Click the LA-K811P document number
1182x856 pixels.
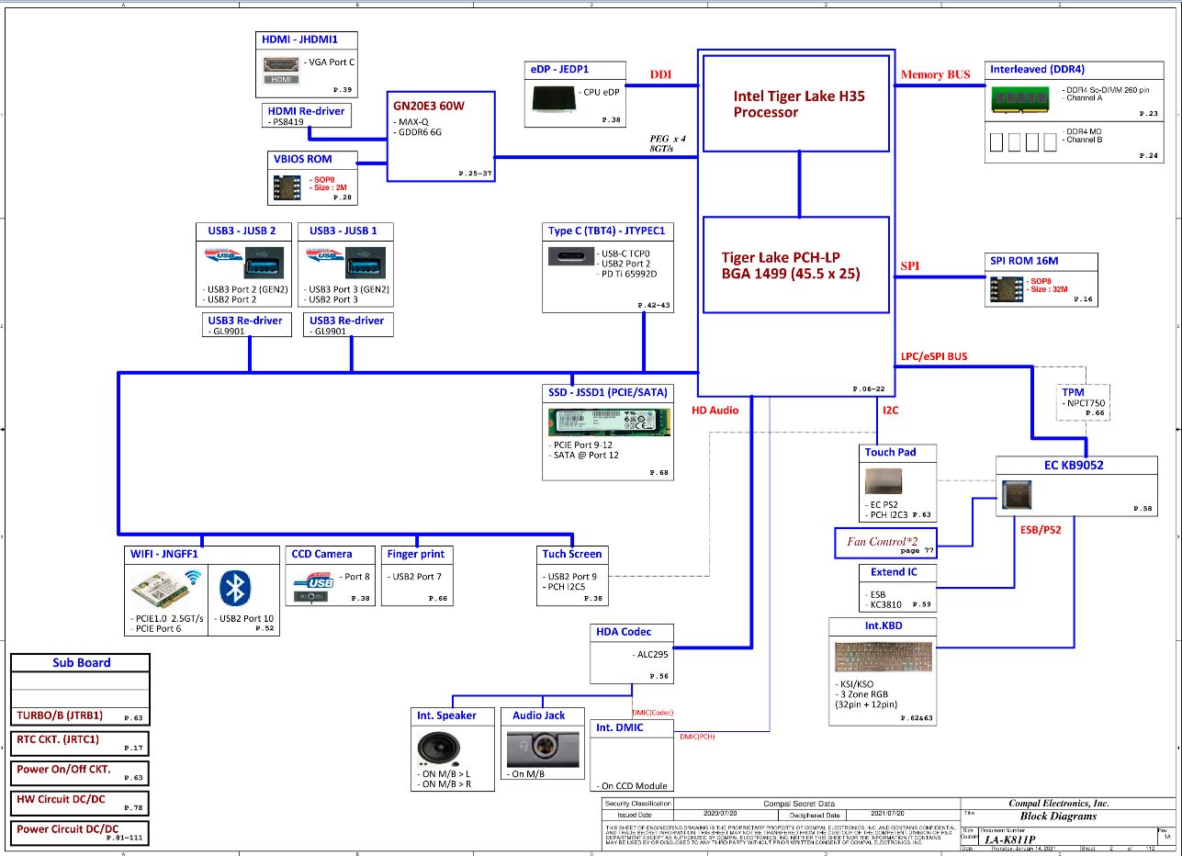[x=1010, y=839]
